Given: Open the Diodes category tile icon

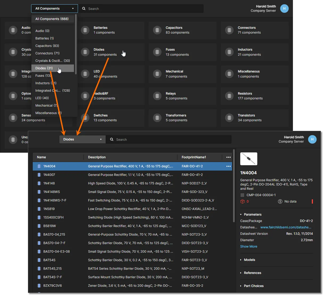Looking at the screenshot, I should (x=85, y=52).
